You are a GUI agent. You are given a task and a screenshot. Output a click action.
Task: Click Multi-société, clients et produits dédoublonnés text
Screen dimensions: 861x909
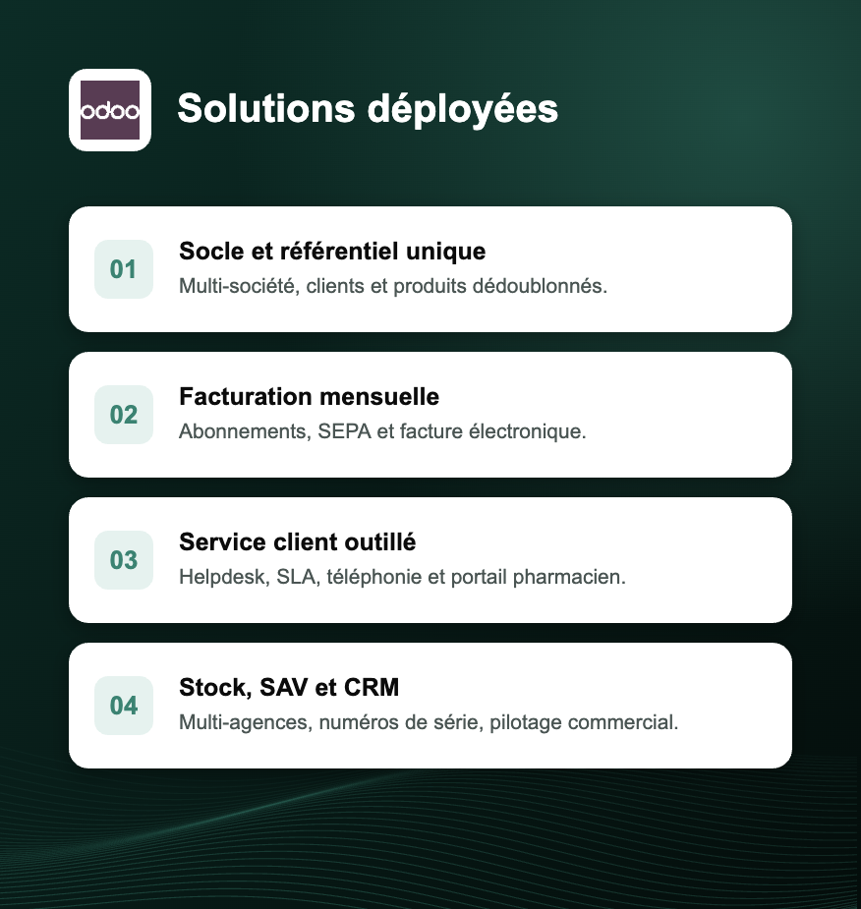point(393,286)
